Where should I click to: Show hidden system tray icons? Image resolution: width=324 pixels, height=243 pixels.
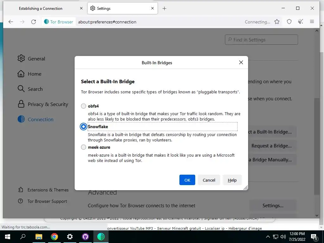click(x=268, y=237)
